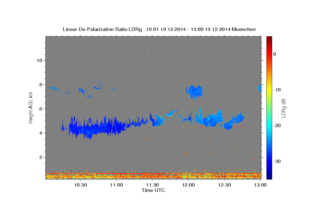Click the dark red top of the colorbar
The height and width of the screenshot is (215, 323).
tap(269, 39)
